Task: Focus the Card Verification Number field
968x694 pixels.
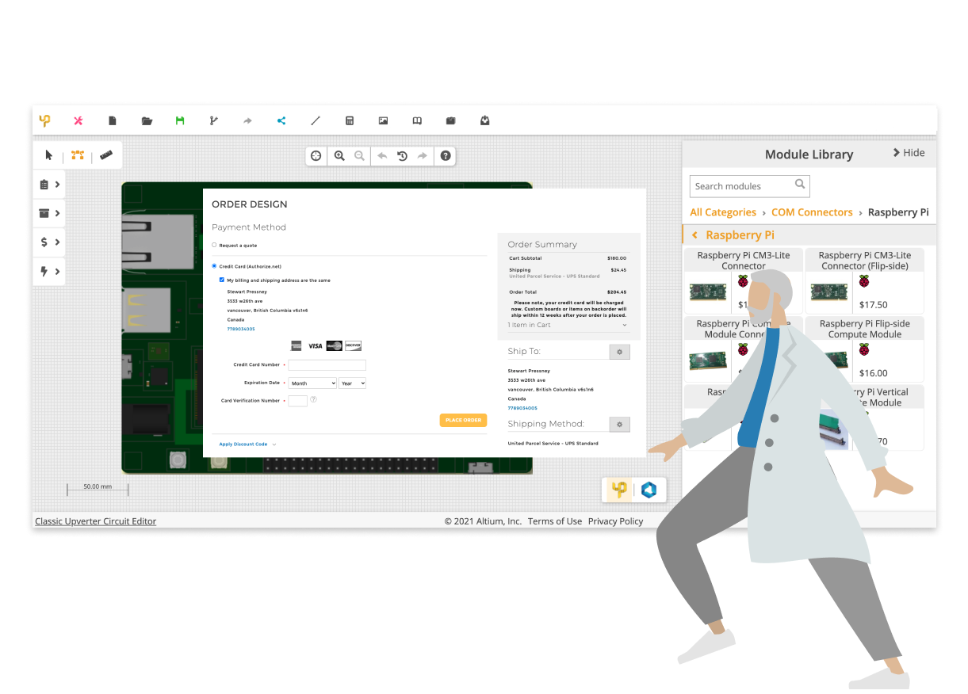Action: [x=298, y=401]
